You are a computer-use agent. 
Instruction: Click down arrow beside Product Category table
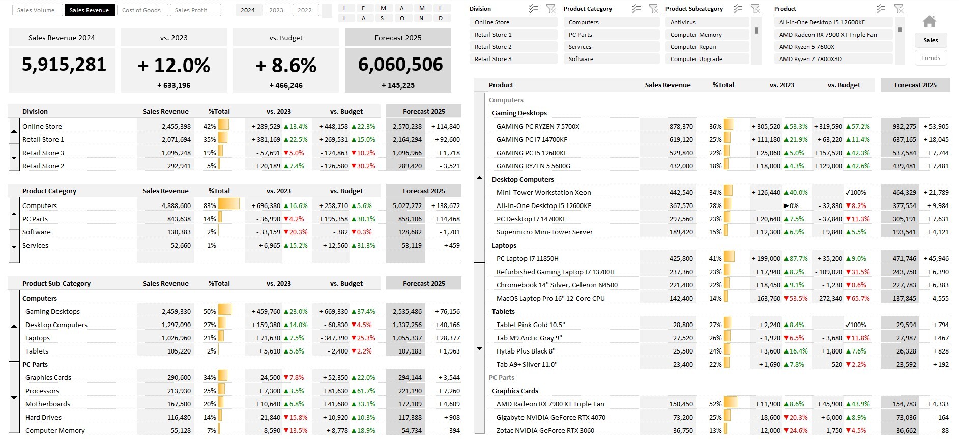point(14,247)
